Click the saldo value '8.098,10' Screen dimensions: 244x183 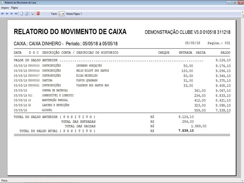point(223,106)
